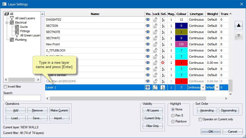Image resolution: width=246 pixels, height=138 pixels.
Task: Click the non-selectable red icon in Sel. column
Action: (x=163, y=63)
